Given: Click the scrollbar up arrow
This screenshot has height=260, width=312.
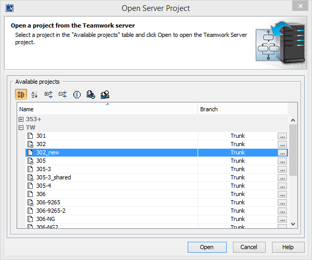Looking at the screenshot, I should (x=293, y=120).
